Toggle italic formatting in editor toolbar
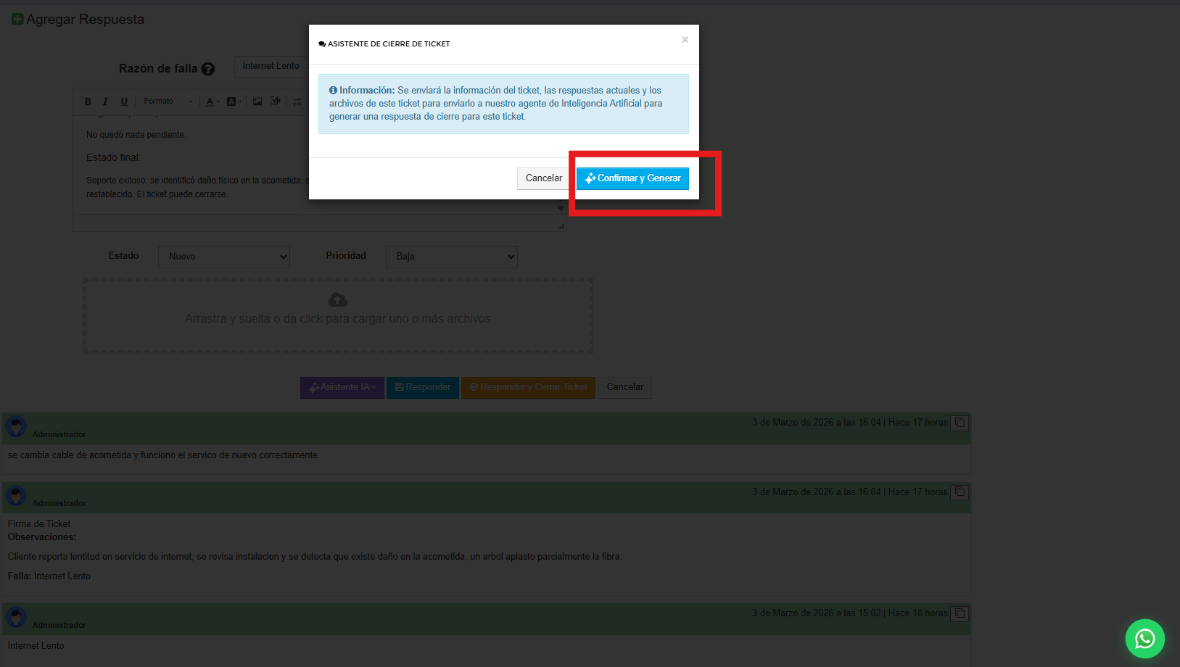1180x667 pixels. click(105, 101)
